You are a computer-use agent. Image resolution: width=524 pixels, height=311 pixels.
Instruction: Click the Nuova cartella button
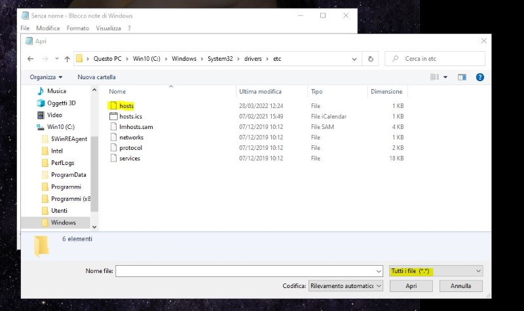96,77
